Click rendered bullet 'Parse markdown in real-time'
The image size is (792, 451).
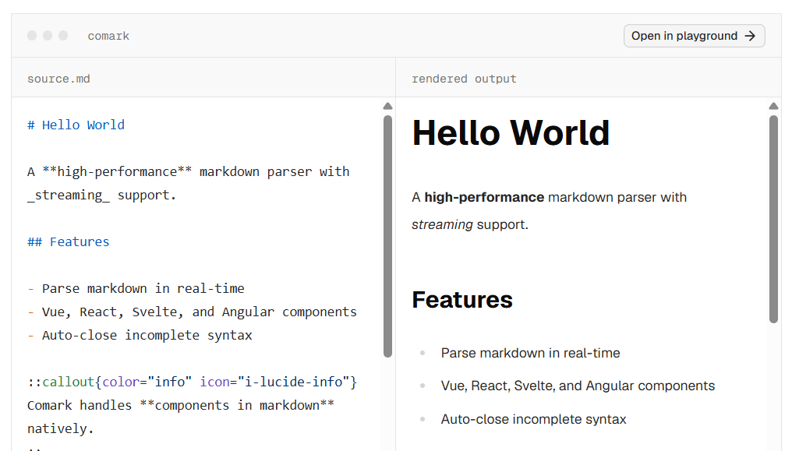[x=530, y=353]
